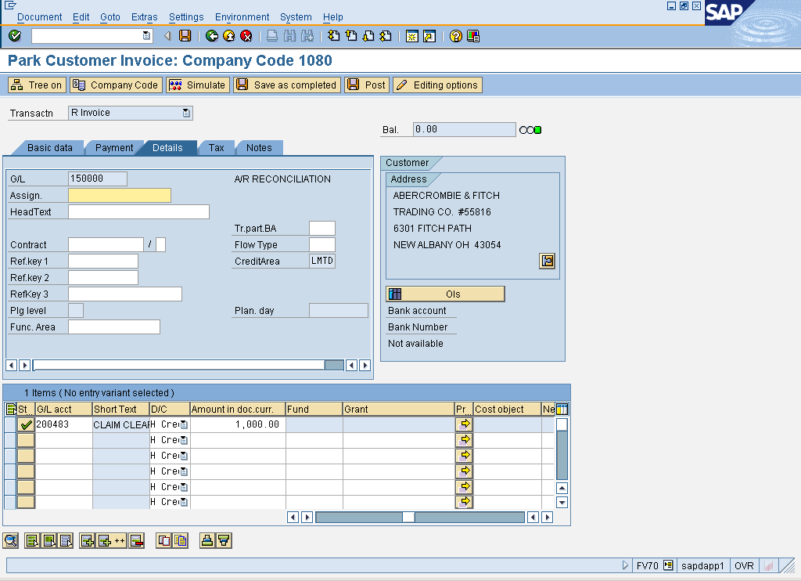
Task: Click the Assign. input field
Action: [x=120, y=196]
